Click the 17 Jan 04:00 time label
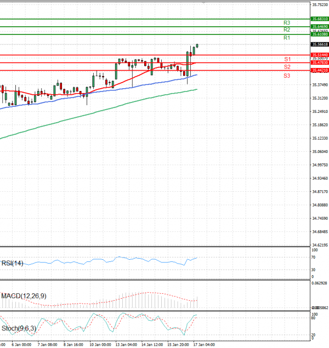Image resolution: width=329 pixels, height=348 pixels. (204, 345)
